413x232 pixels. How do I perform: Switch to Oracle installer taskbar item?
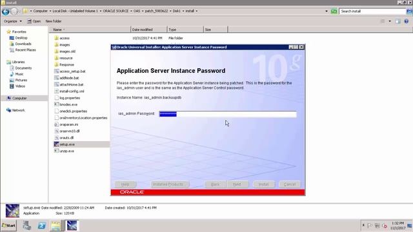tap(72, 226)
